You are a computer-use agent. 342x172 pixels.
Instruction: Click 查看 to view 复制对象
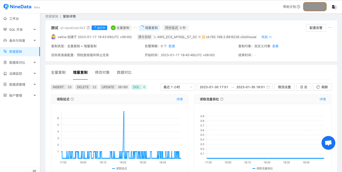(x=275, y=46)
